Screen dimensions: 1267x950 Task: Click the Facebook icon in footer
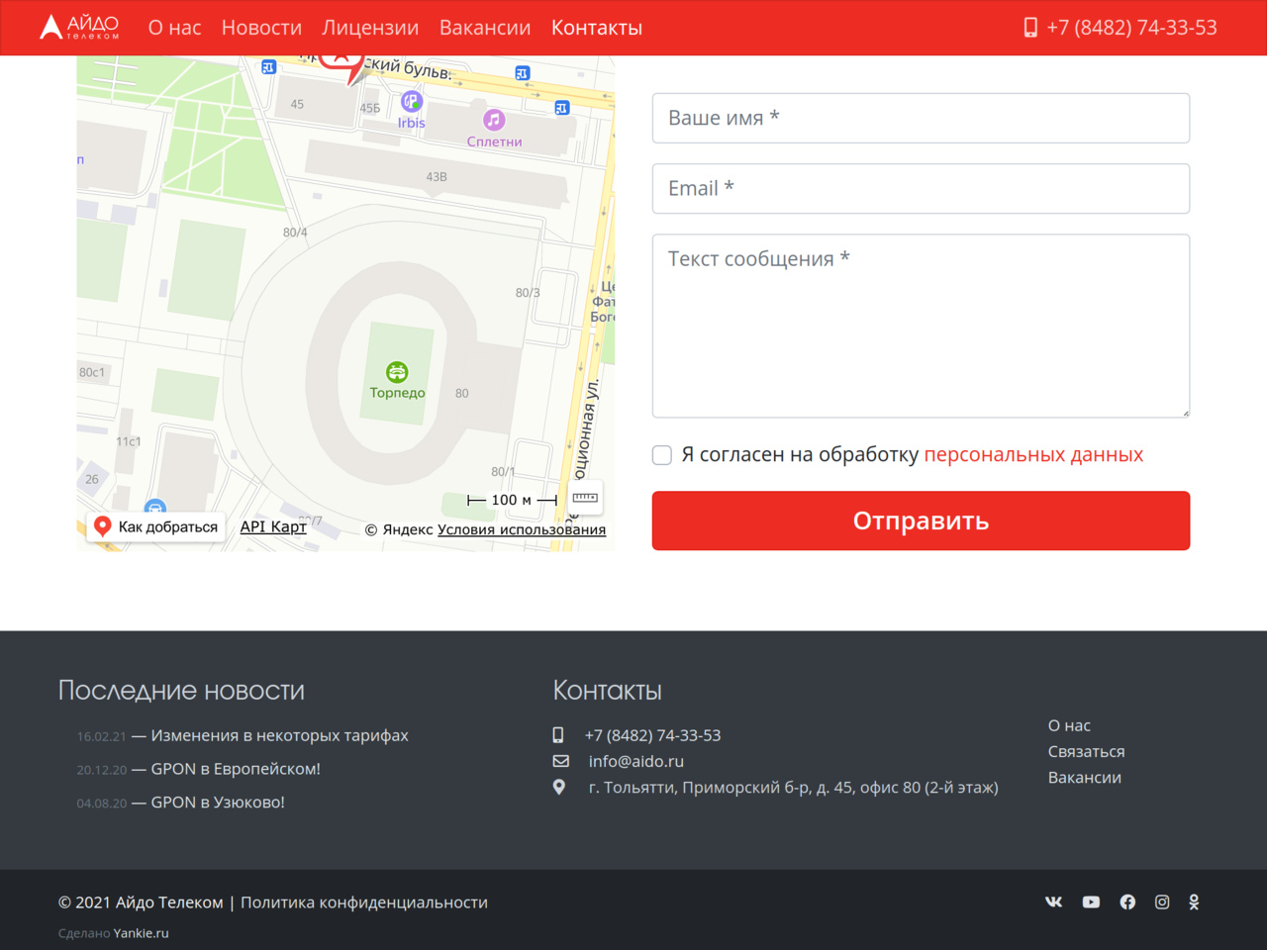(x=1127, y=902)
